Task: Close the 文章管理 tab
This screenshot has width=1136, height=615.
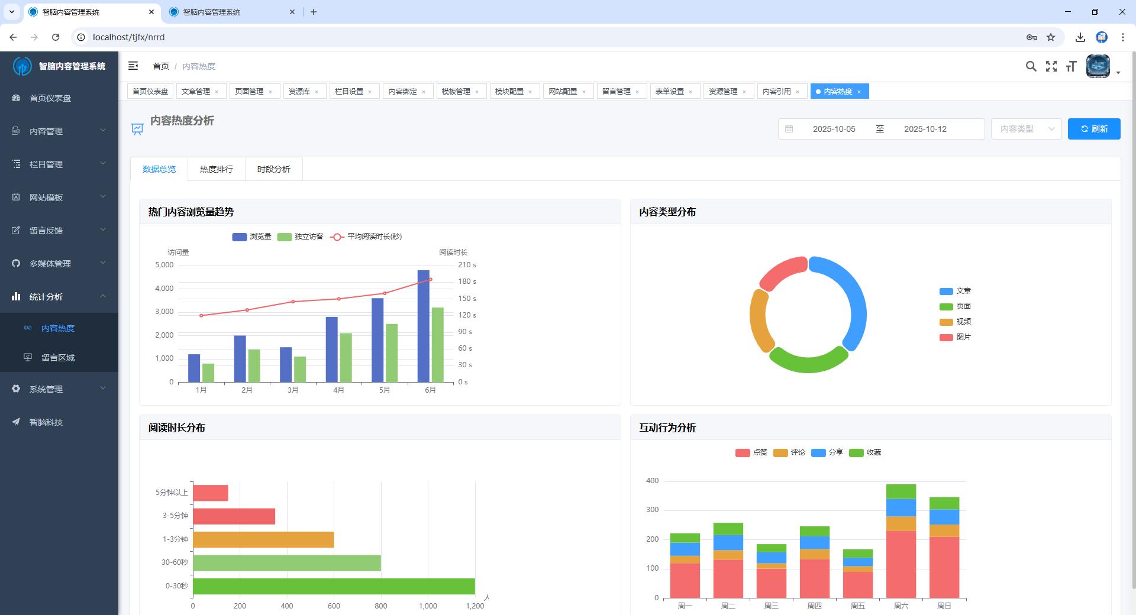Action: coord(217,92)
